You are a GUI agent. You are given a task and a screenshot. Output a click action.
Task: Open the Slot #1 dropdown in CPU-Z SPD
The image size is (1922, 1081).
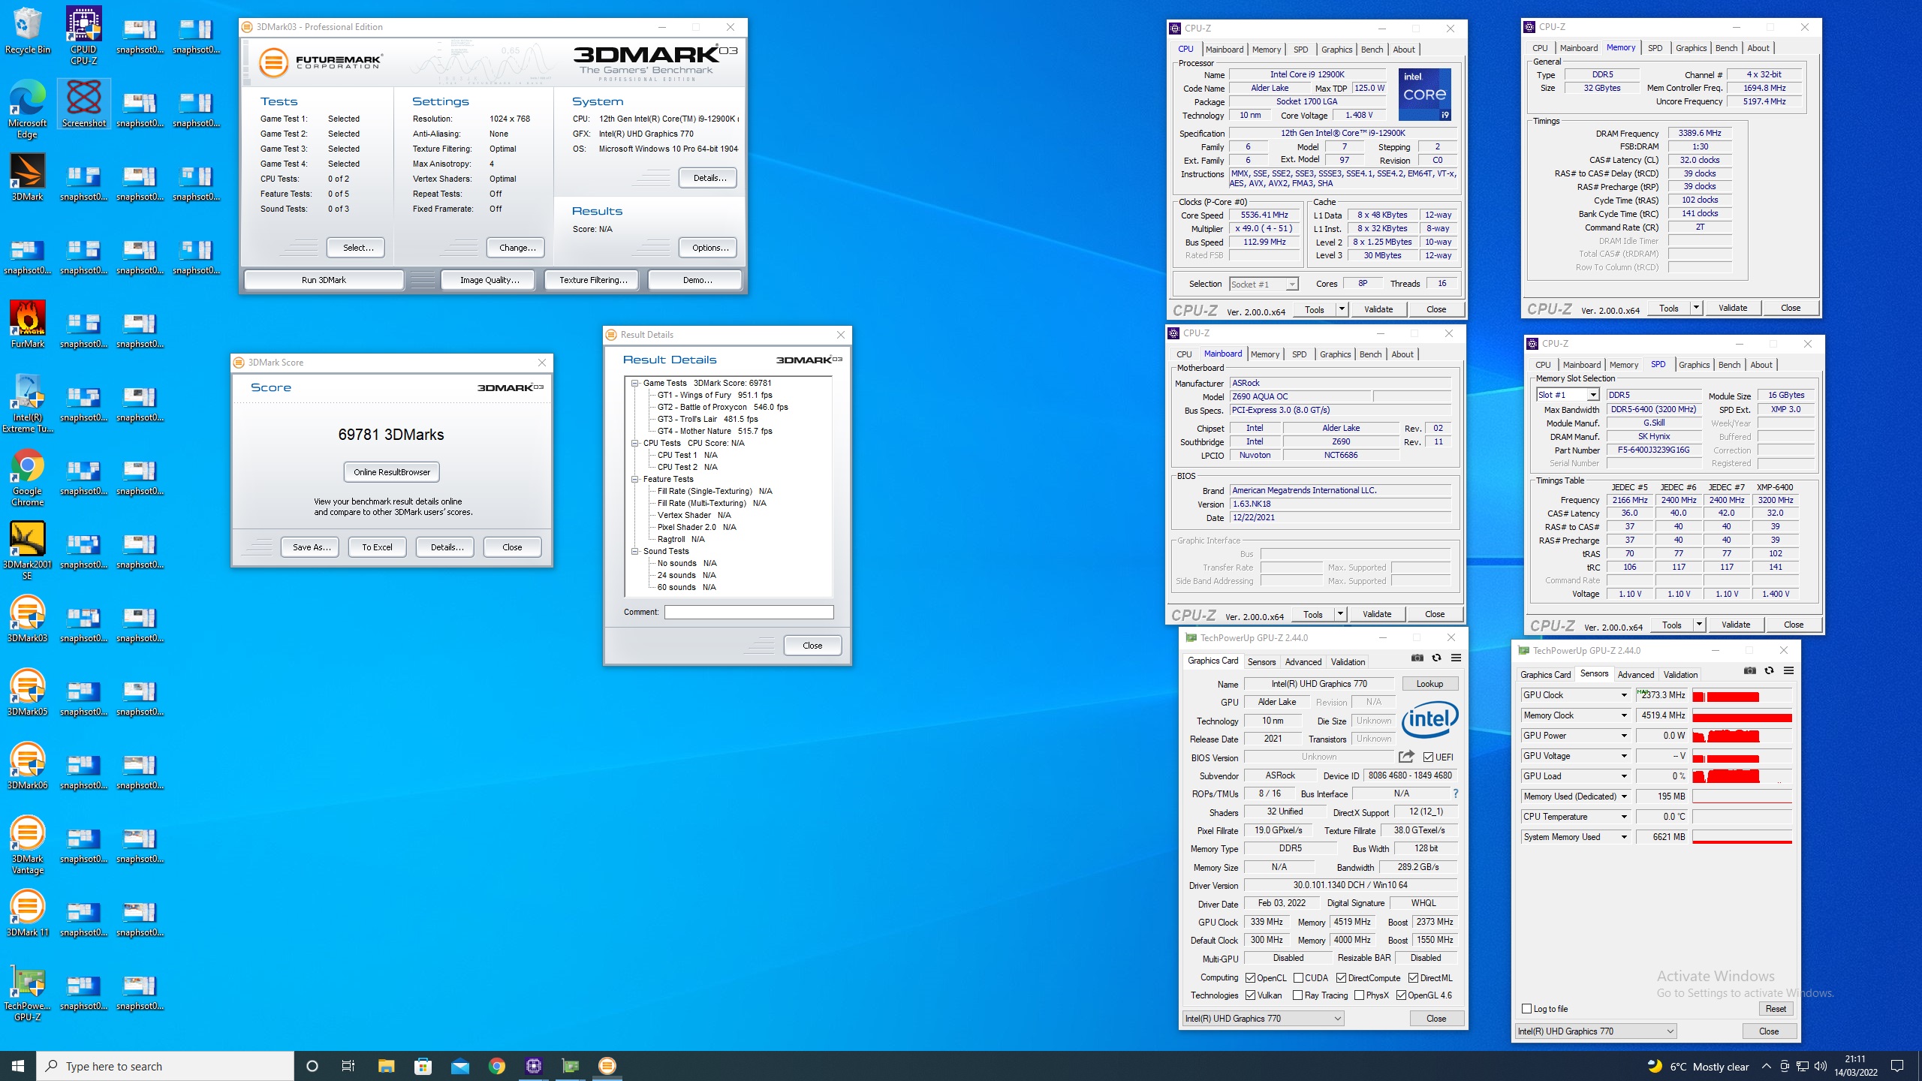coord(1567,395)
